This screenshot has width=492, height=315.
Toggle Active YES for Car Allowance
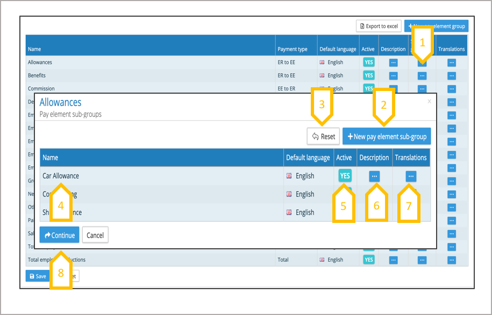click(x=345, y=176)
